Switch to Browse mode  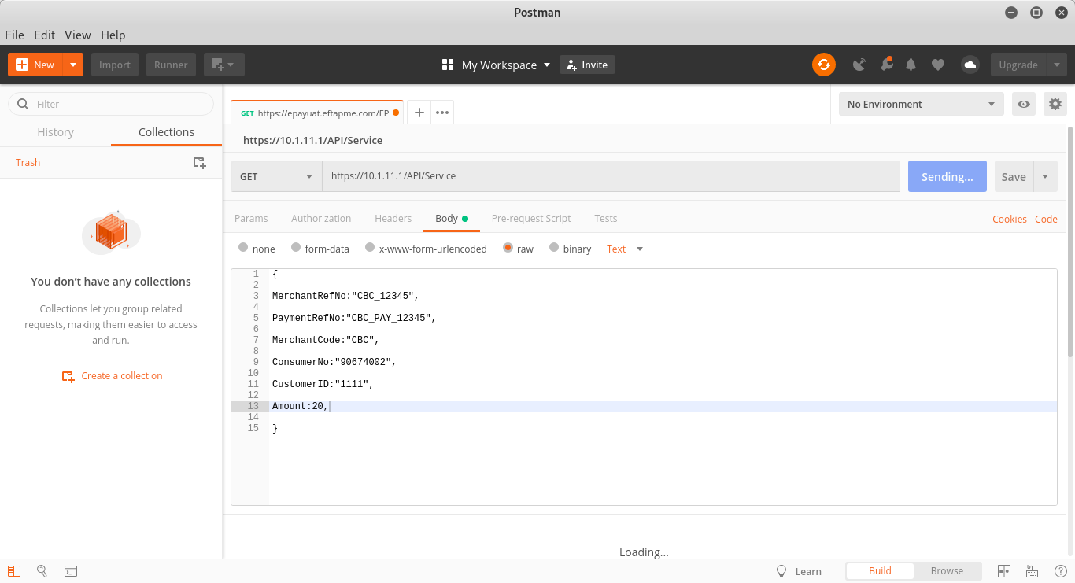(947, 571)
